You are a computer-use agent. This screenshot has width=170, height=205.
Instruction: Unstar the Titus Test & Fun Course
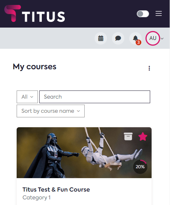143,136
